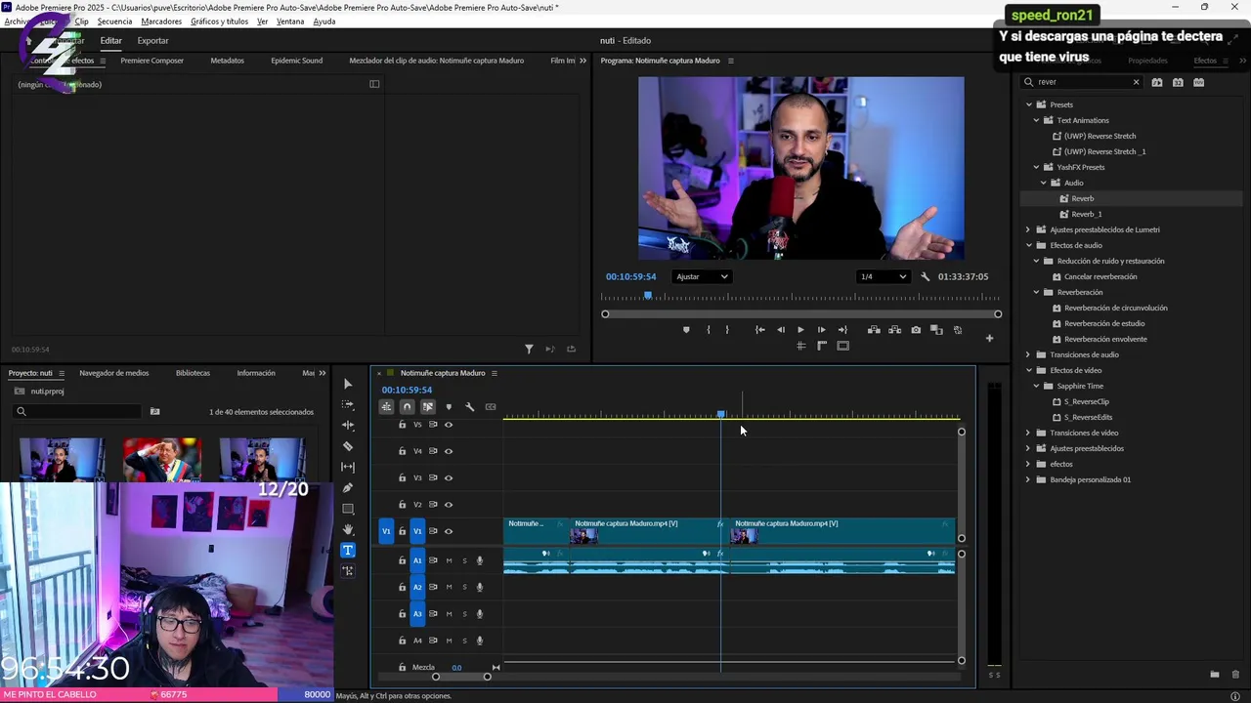Open the Secuencia menu
Image resolution: width=1251 pixels, height=703 pixels.
pos(114,21)
